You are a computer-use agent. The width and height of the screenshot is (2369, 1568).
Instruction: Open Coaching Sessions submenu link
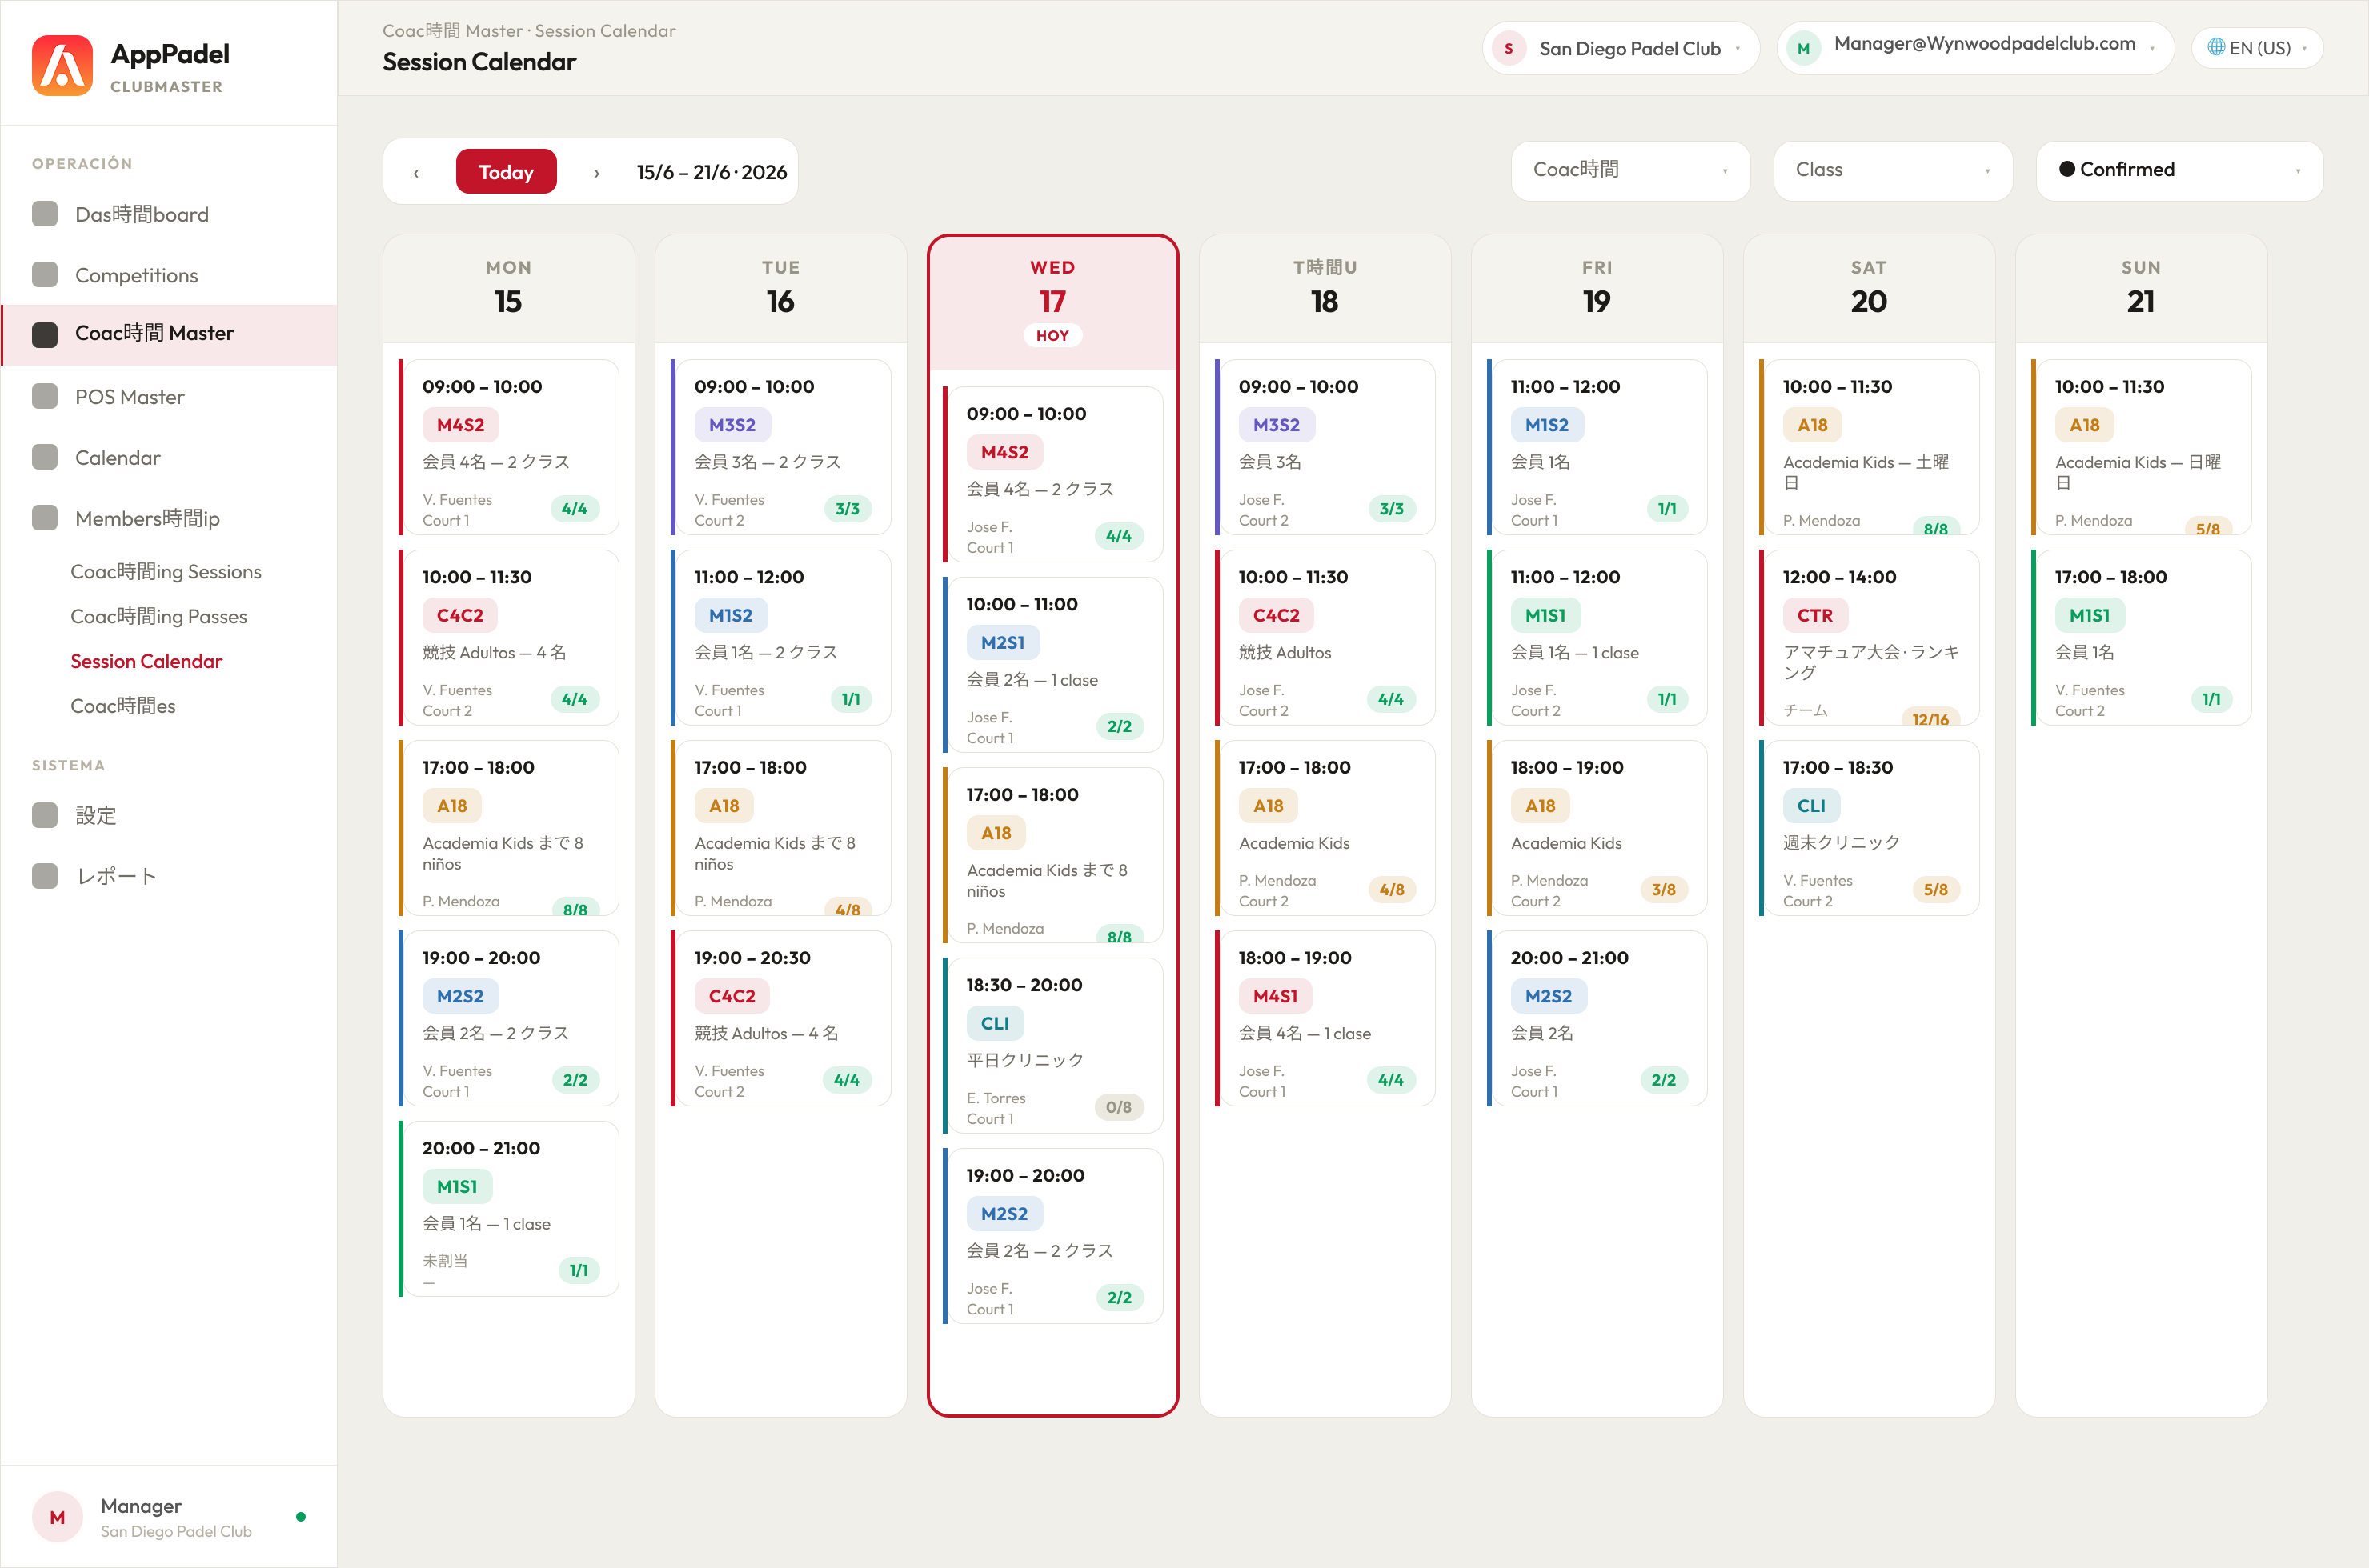coord(166,572)
